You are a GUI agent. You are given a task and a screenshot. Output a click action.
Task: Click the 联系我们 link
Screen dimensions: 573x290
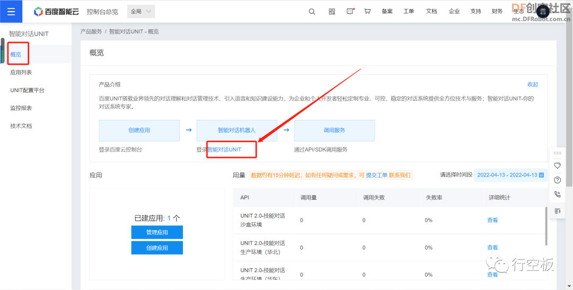[x=400, y=175]
